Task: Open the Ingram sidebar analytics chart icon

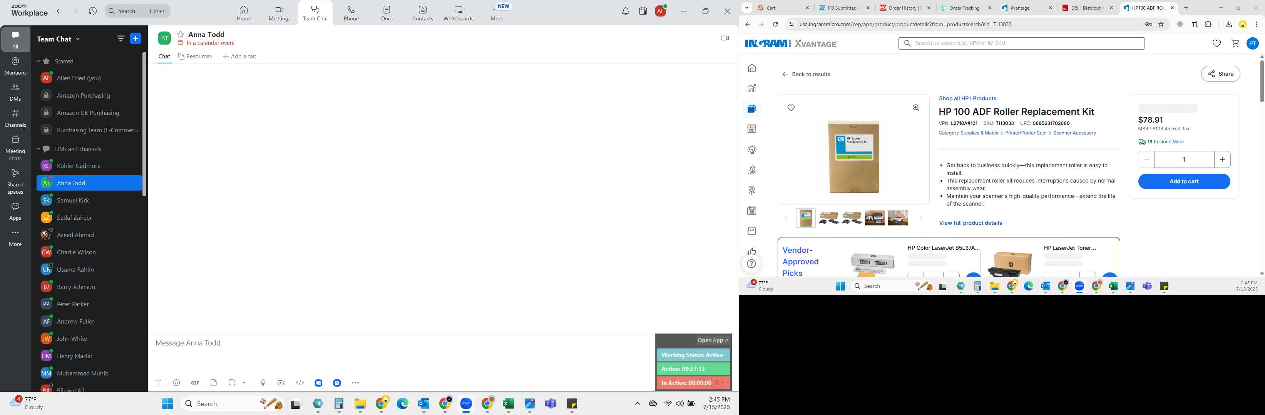Action: 752,89
